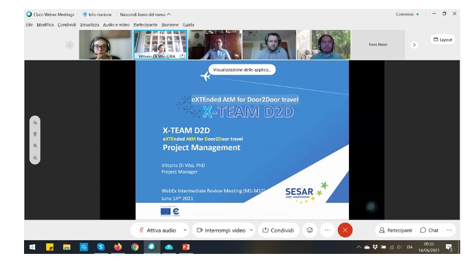Open the File menu

[x=29, y=25]
